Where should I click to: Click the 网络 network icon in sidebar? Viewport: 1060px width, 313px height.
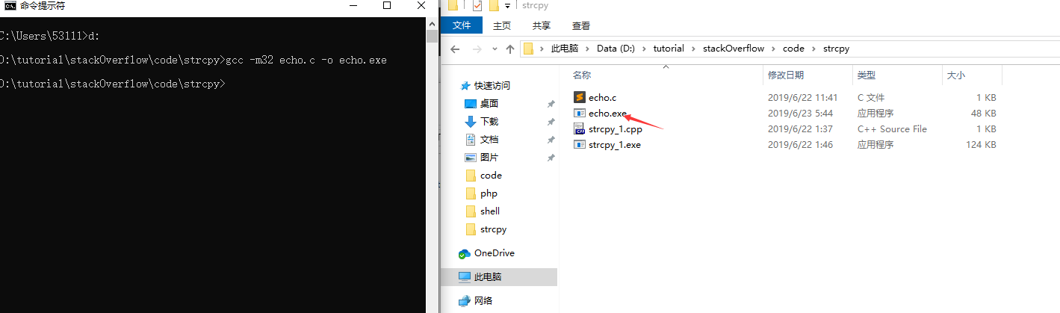coord(465,300)
